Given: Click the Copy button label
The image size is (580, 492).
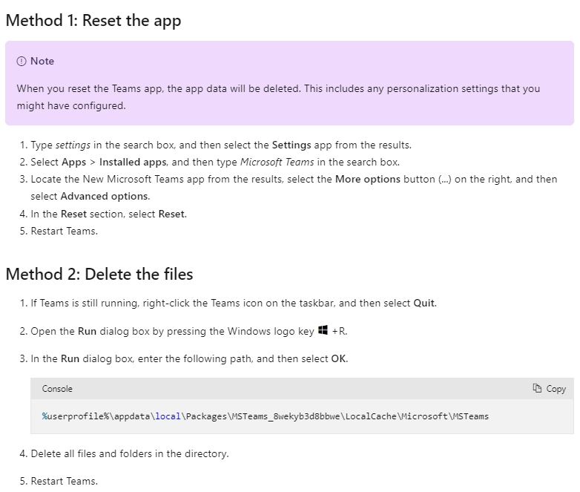Looking at the screenshot, I should [x=556, y=389].
